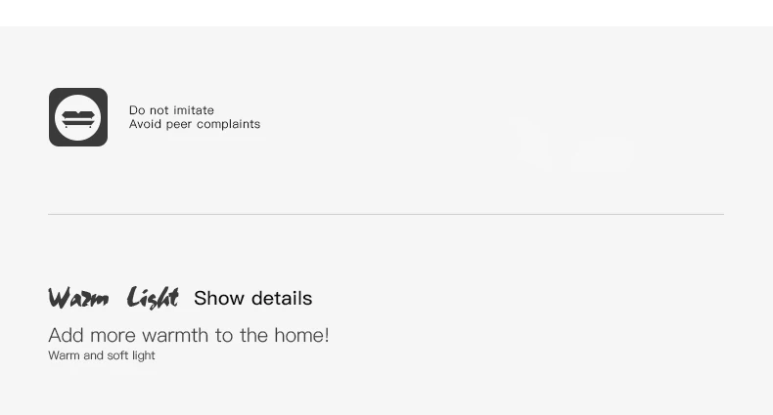
Task: Click the faint white lamp silhouette
Action: [531, 146]
